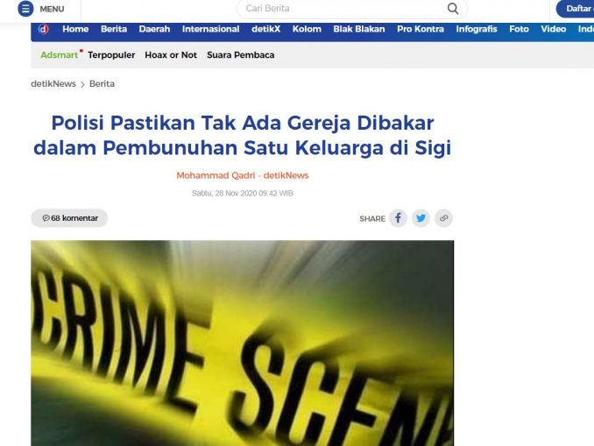The width and height of the screenshot is (594, 446).
Task: Click the detik logo icon in navbar
Action: (x=44, y=29)
